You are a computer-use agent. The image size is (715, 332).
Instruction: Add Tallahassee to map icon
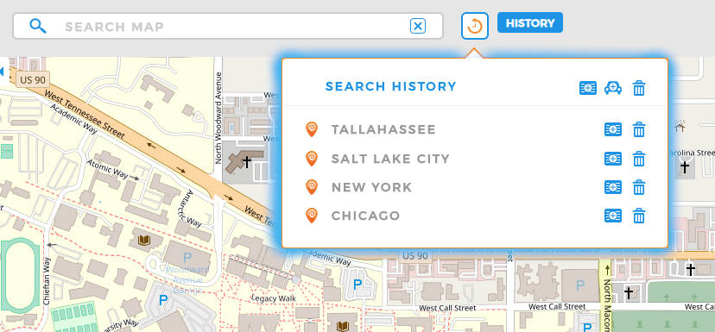point(613,130)
